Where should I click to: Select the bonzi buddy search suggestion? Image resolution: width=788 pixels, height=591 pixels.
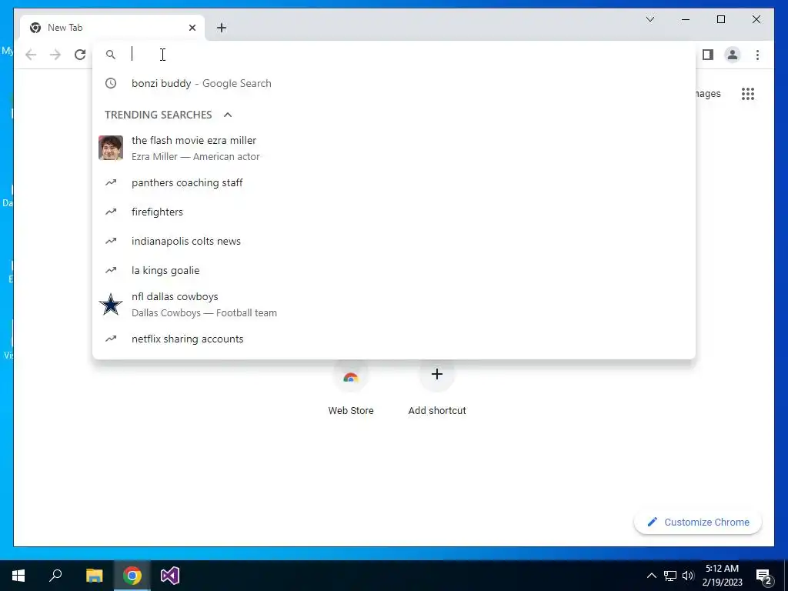point(394,83)
